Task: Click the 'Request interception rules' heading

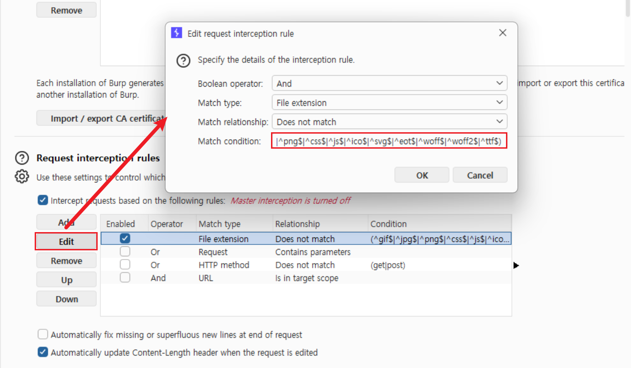Action: (x=98, y=158)
